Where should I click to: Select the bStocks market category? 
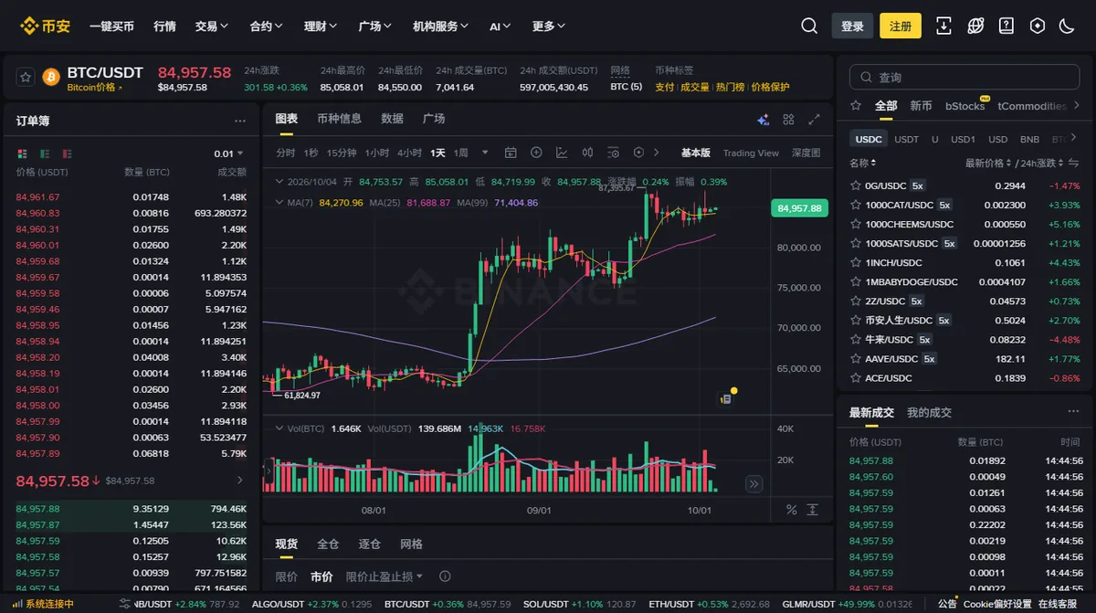[x=965, y=106]
